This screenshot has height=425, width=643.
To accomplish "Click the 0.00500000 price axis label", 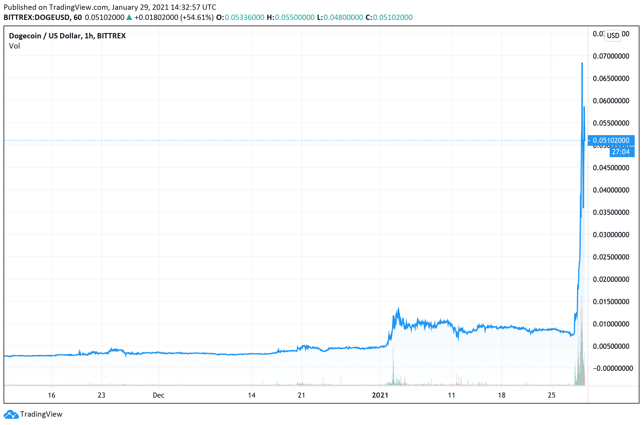I will (611, 346).
